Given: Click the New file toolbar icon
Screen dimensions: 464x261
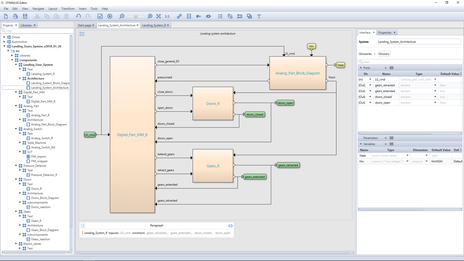Looking at the screenshot, I should (6, 16).
